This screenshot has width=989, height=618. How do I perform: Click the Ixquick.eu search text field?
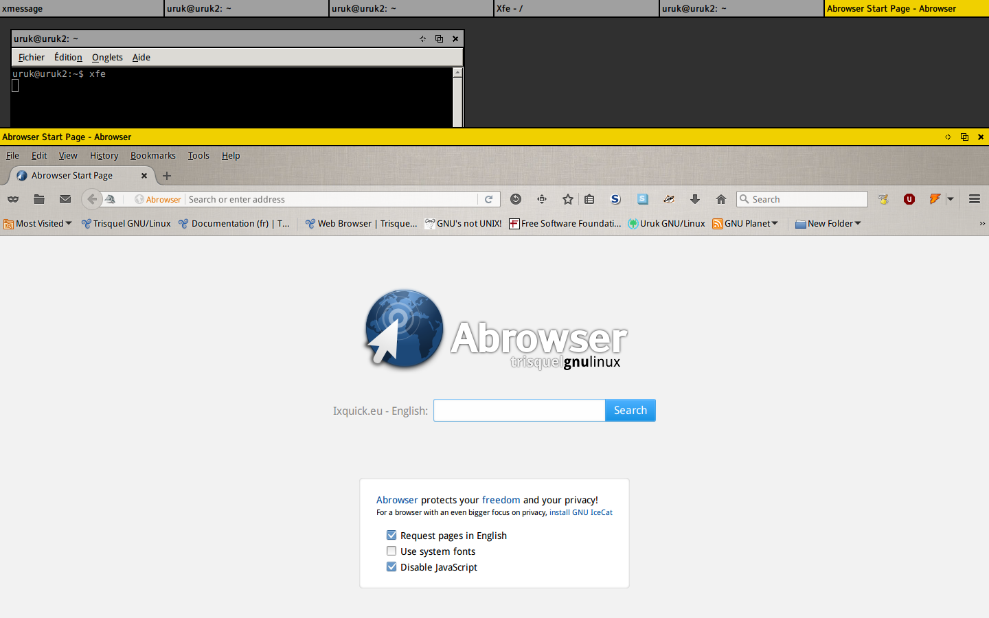click(x=519, y=411)
